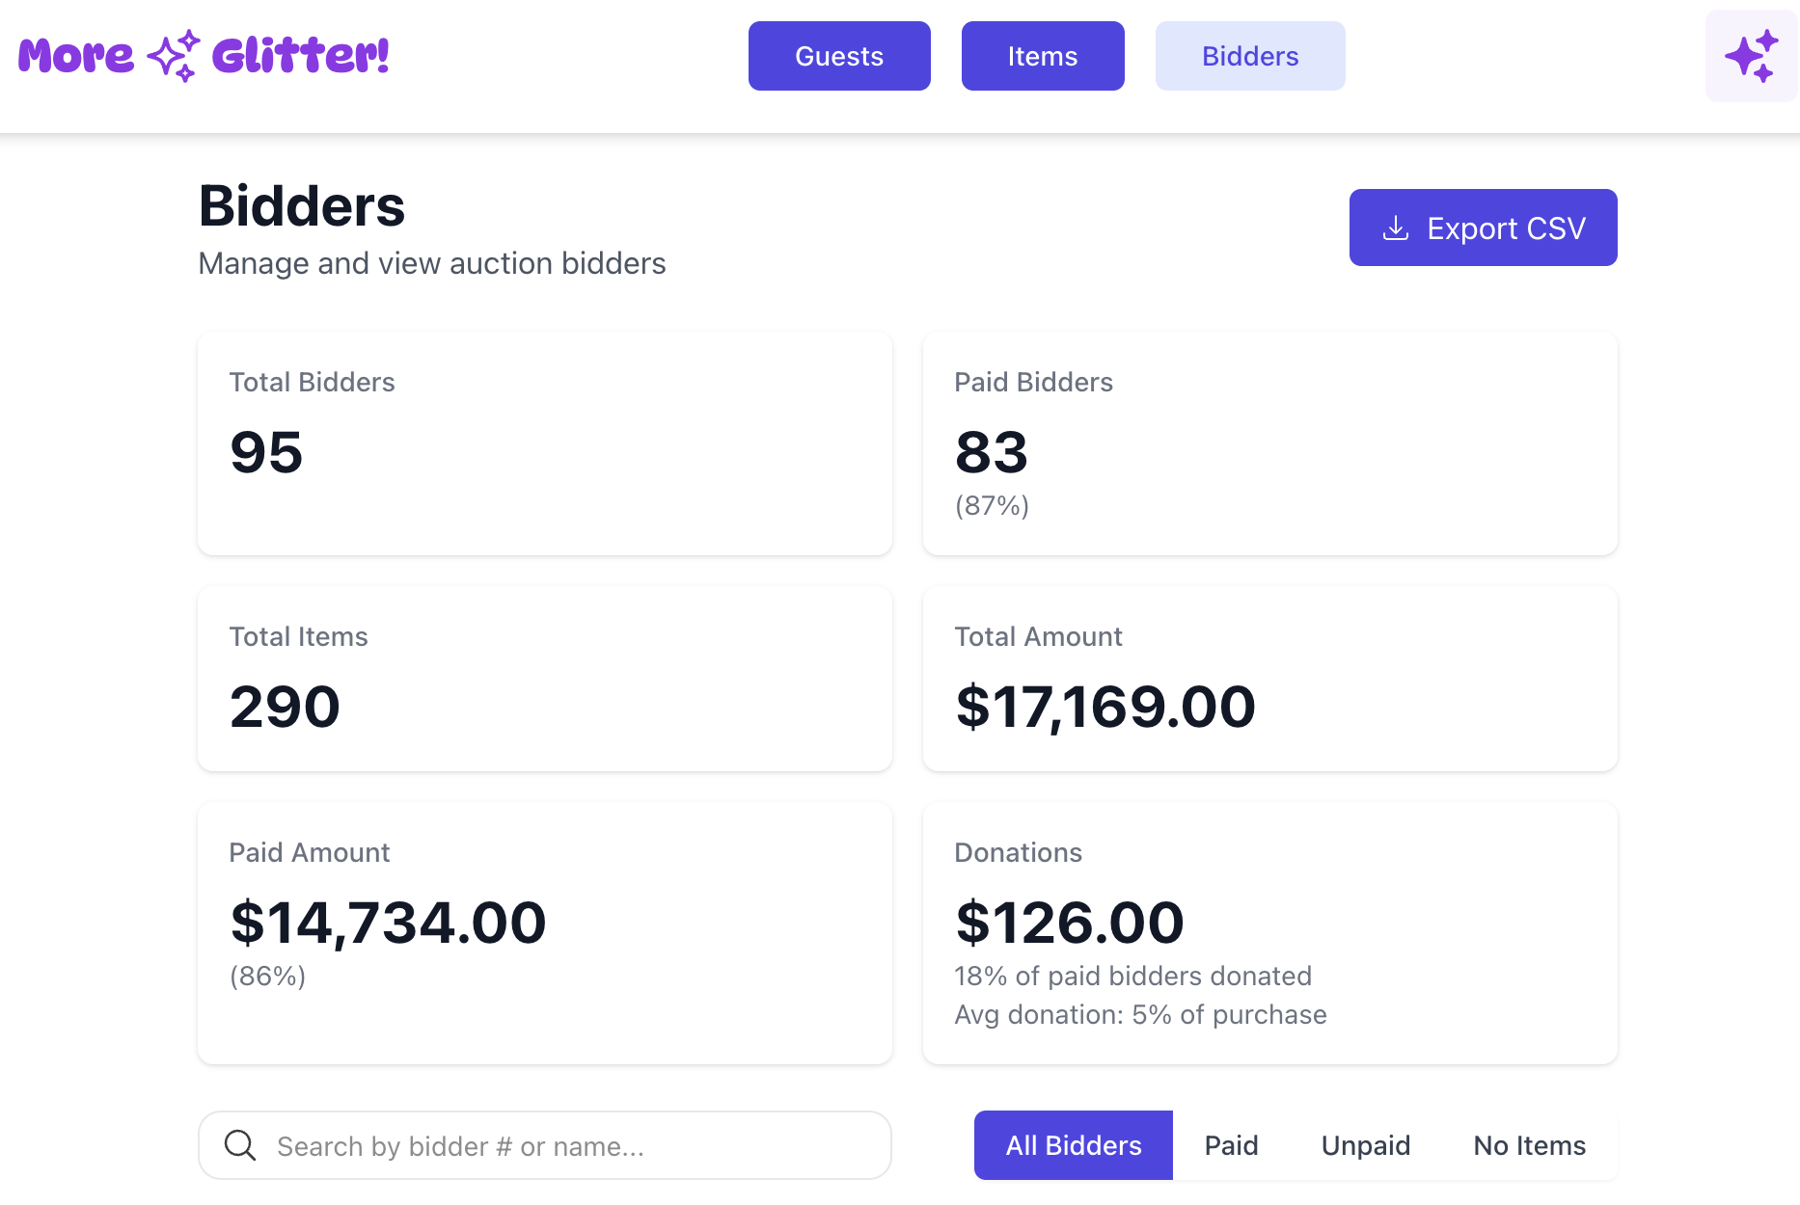This screenshot has height=1205, width=1800.
Task: Click the sparkle stars in More Glitter logo
Action: (174, 56)
